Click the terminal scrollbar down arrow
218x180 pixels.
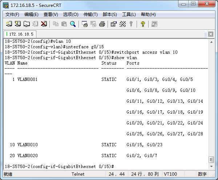tap(211, 166)
